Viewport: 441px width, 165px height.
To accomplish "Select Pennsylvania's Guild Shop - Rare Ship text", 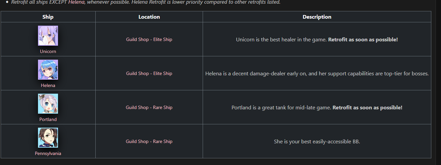I will pyautogui.click(x=149, y=141).
